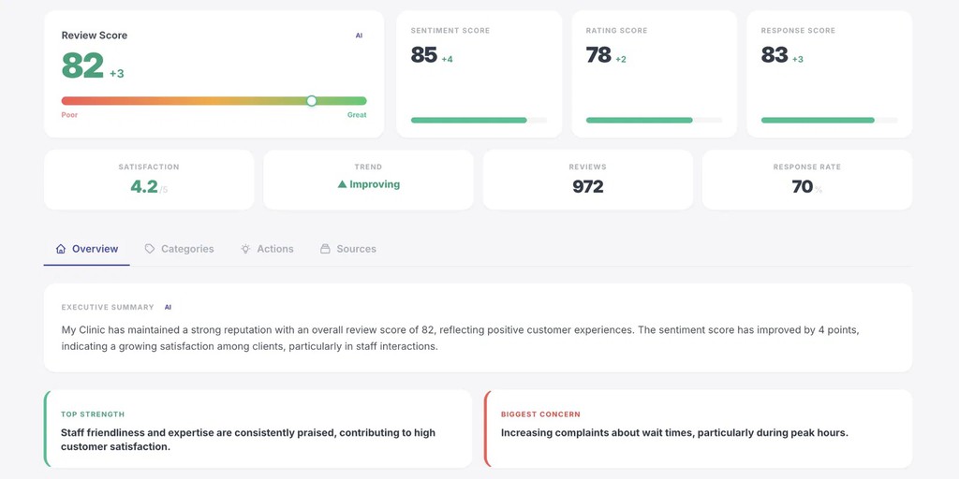Image resolution: width=959 pixels, height=479 pixels.
Task: Click the Top Strength heading
Action: pyautogui.click(x=93, y=414)
